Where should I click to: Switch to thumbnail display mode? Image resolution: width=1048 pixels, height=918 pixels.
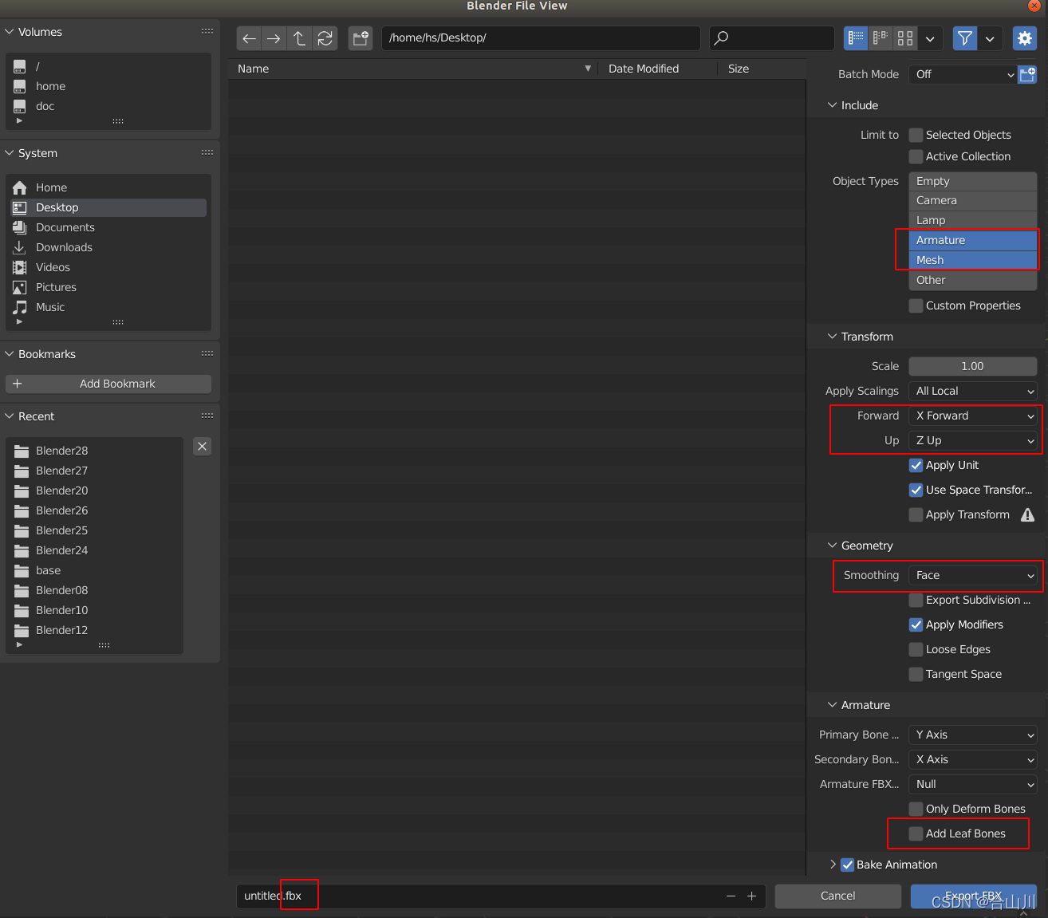(905, 38)
